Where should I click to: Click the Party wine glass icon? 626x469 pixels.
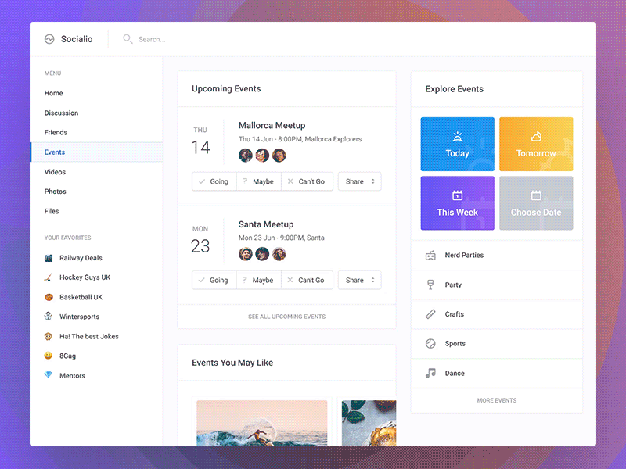pyautogui.click(x=430, y=285)
